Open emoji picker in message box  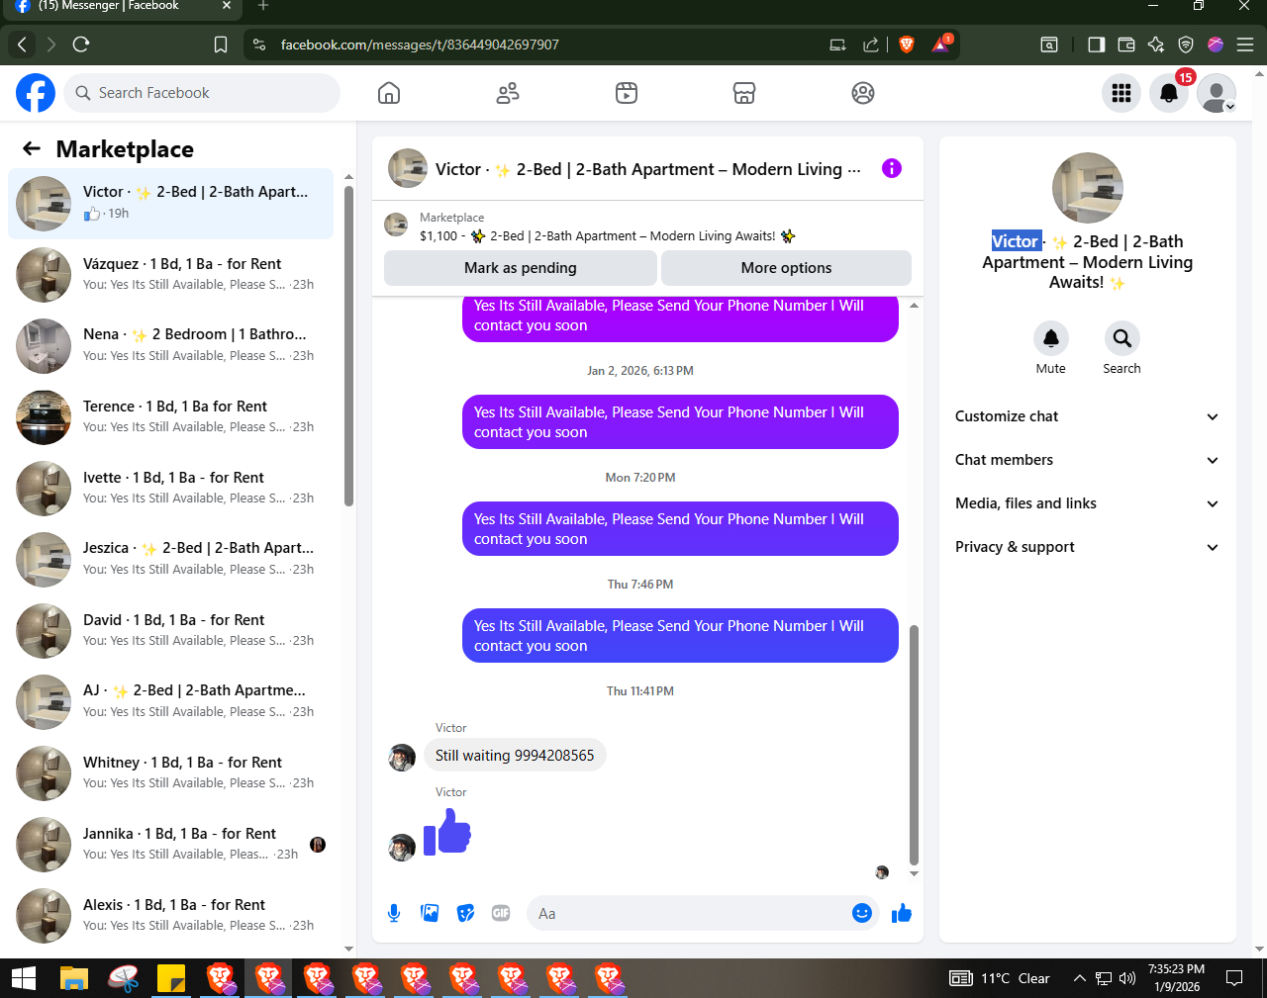[862, 913]
